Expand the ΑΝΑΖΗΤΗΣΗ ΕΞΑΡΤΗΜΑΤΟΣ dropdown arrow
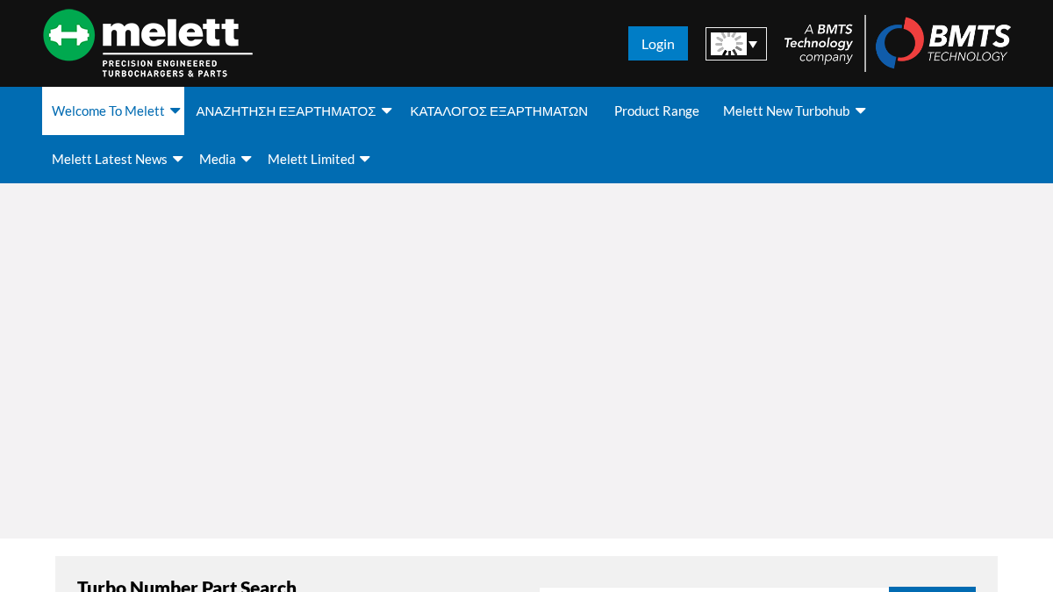 tap(386, 111)
